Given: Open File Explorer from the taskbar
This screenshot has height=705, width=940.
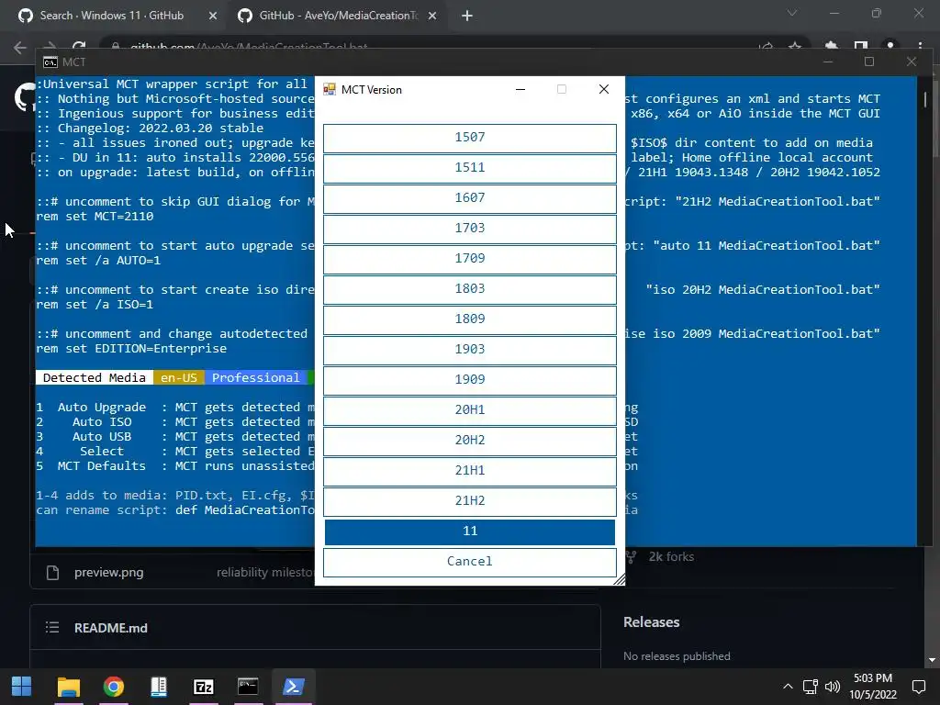Looking at the screenshot, I should (x=68, y=687).
